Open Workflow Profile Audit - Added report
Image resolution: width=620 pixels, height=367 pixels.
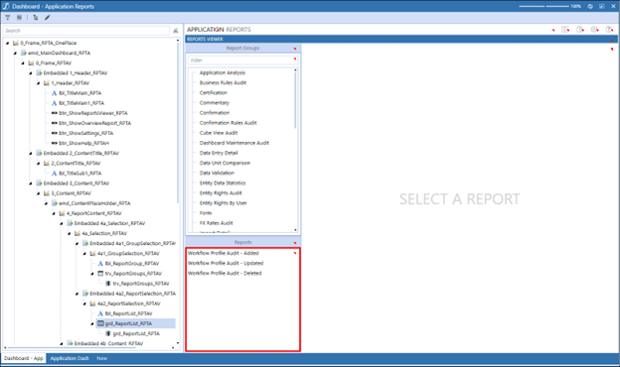224,253
